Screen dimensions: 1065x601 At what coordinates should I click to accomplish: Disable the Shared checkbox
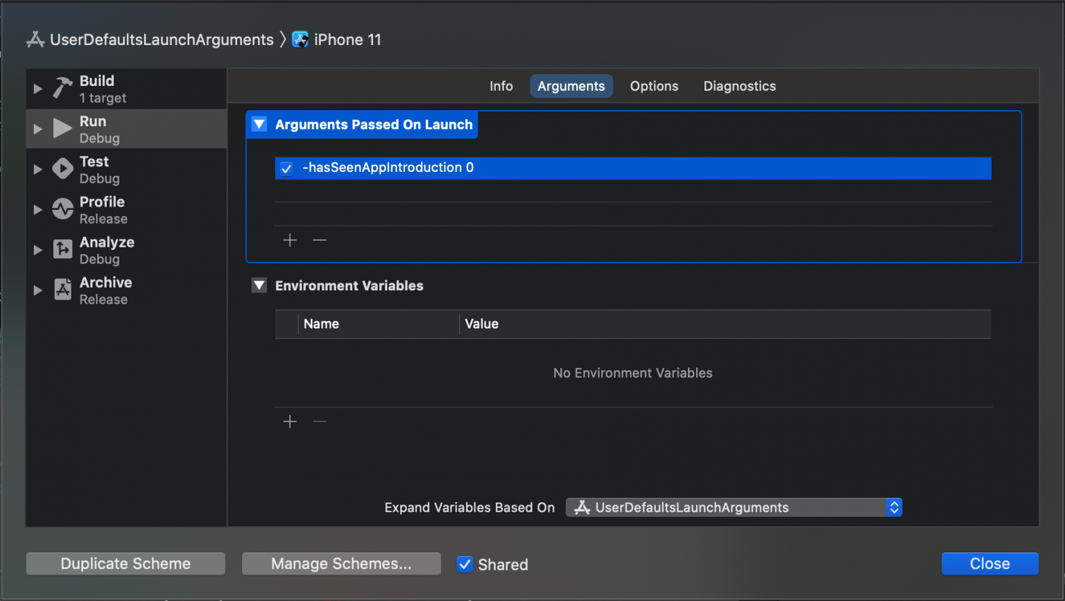(x=465, y=564)
